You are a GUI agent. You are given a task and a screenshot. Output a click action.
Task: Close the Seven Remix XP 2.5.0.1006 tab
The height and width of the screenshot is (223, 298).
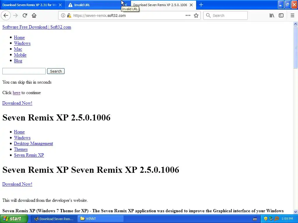[x=191, y=5]
